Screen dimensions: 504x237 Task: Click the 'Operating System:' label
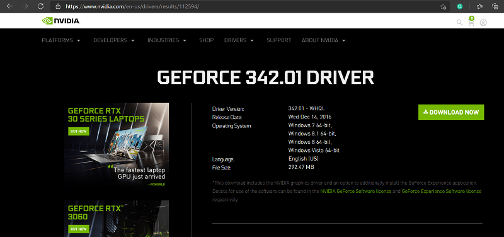[x=232, y=125]
